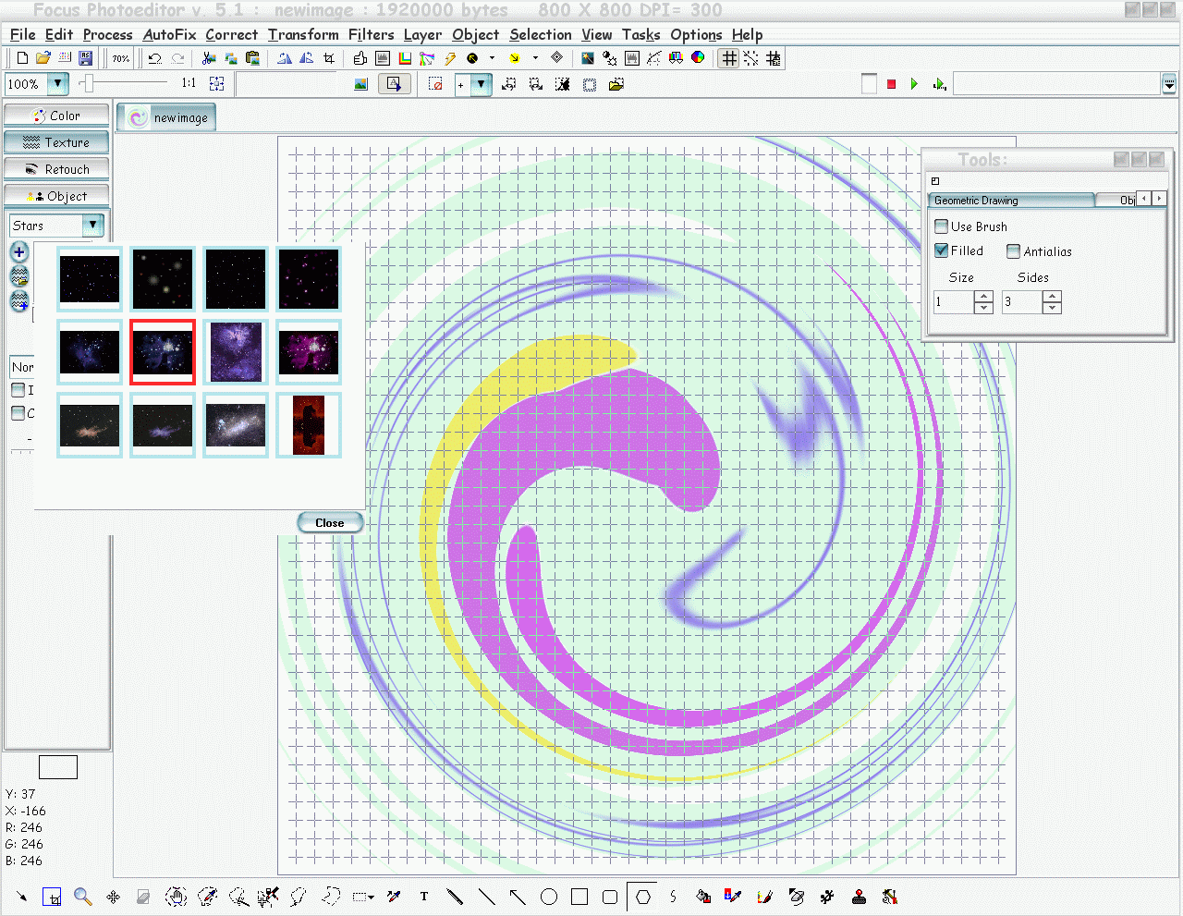Switch to the Geometric Drawing tab
Screen dimensions: 1183x916
(1011, 200)
